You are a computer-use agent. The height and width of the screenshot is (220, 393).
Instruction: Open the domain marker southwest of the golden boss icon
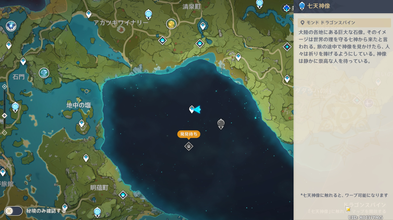tap(162, 41)
